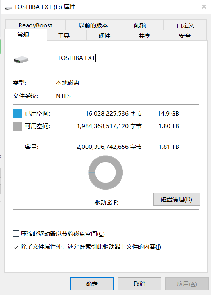The height and width of the screenshot is (297, 211).
Task: Switch to the 以前的版本 tab
Action: coord(93,25)
